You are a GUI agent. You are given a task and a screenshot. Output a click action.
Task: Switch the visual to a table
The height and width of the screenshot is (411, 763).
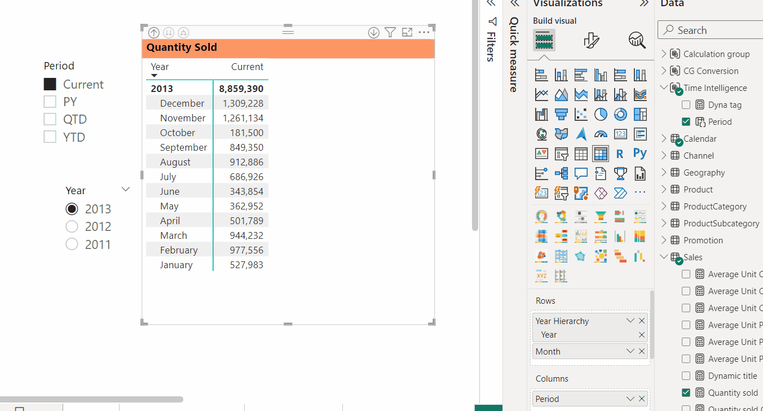pyautogui.click(x=581, y=154)
